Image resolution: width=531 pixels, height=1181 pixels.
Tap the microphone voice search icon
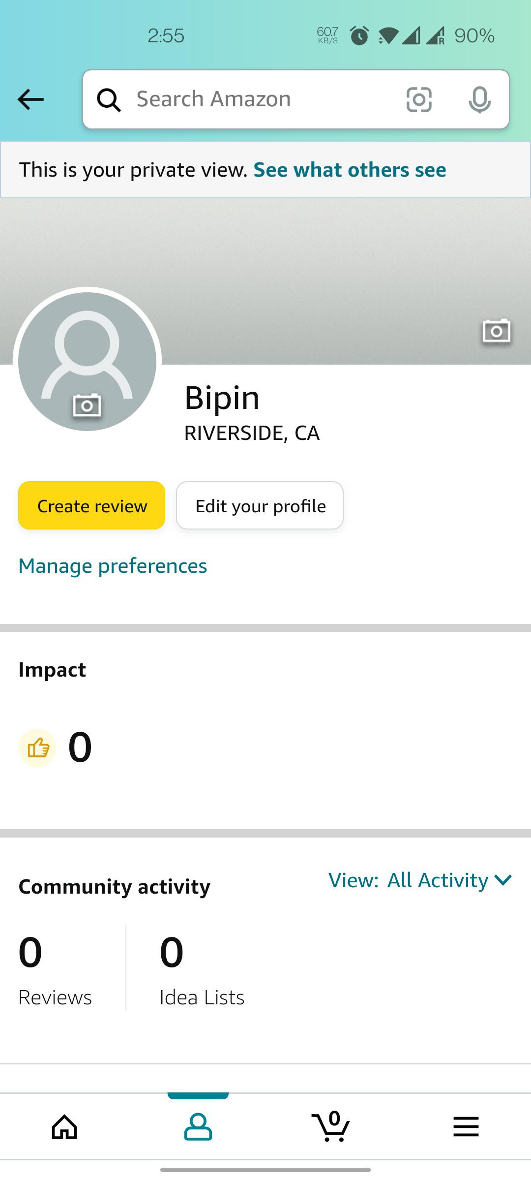coord(479,100)
